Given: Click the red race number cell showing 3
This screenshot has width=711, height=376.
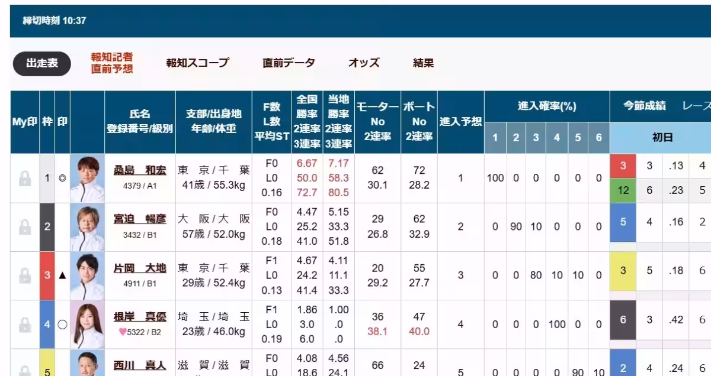Looking at the screenshot, I should click(x=622, y=166).
